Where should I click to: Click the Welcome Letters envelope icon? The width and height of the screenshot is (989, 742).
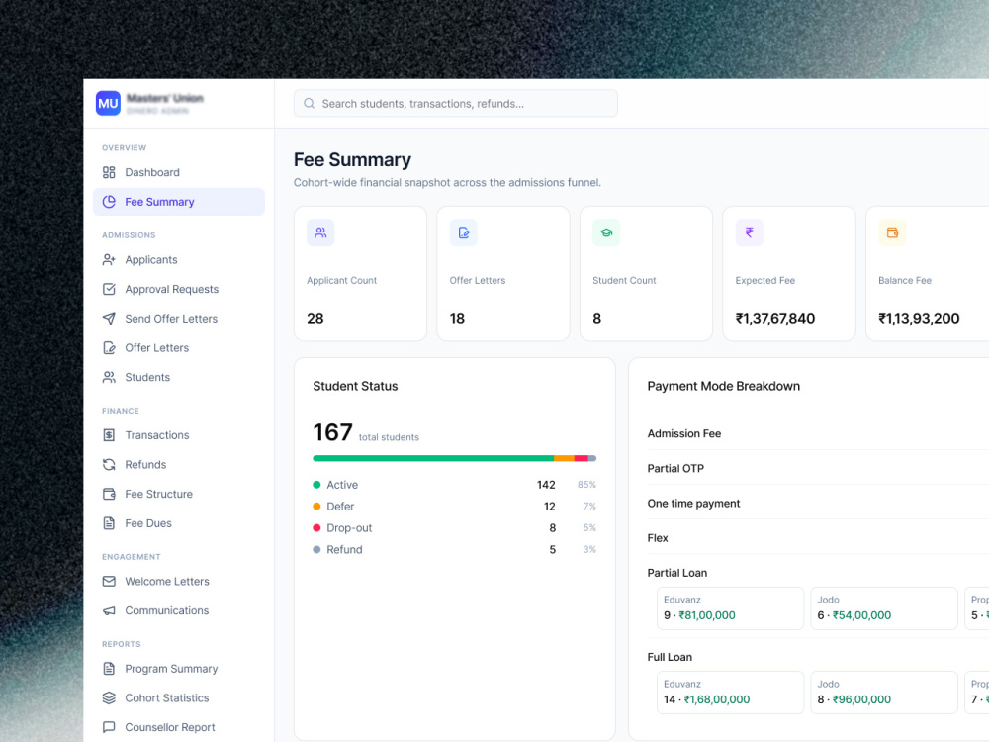click(x=109, y=581)
